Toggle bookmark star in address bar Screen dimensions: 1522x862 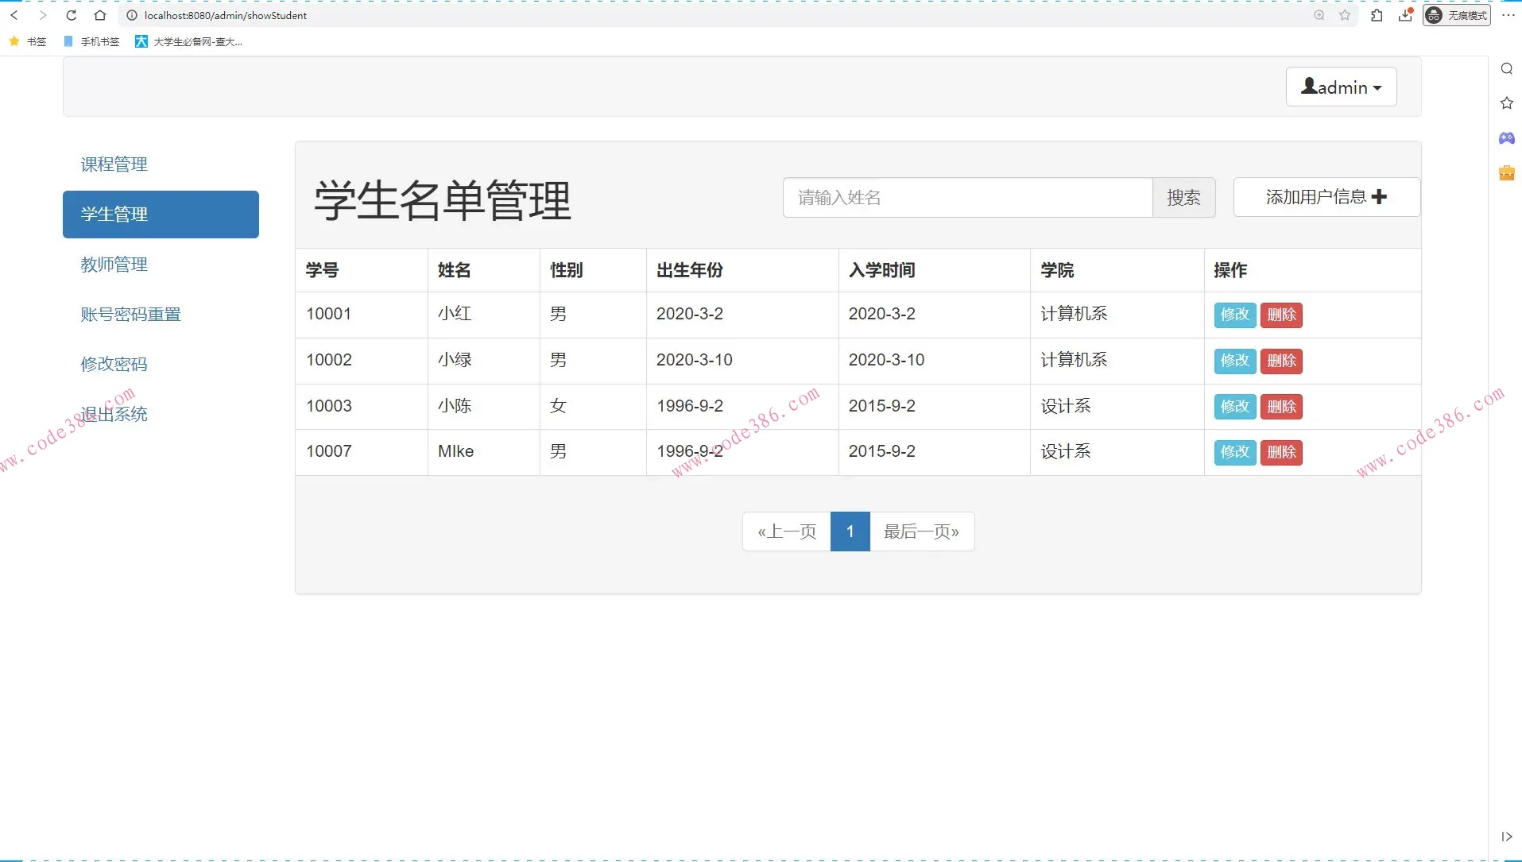pyautogui.click(x=1345, y=15)
